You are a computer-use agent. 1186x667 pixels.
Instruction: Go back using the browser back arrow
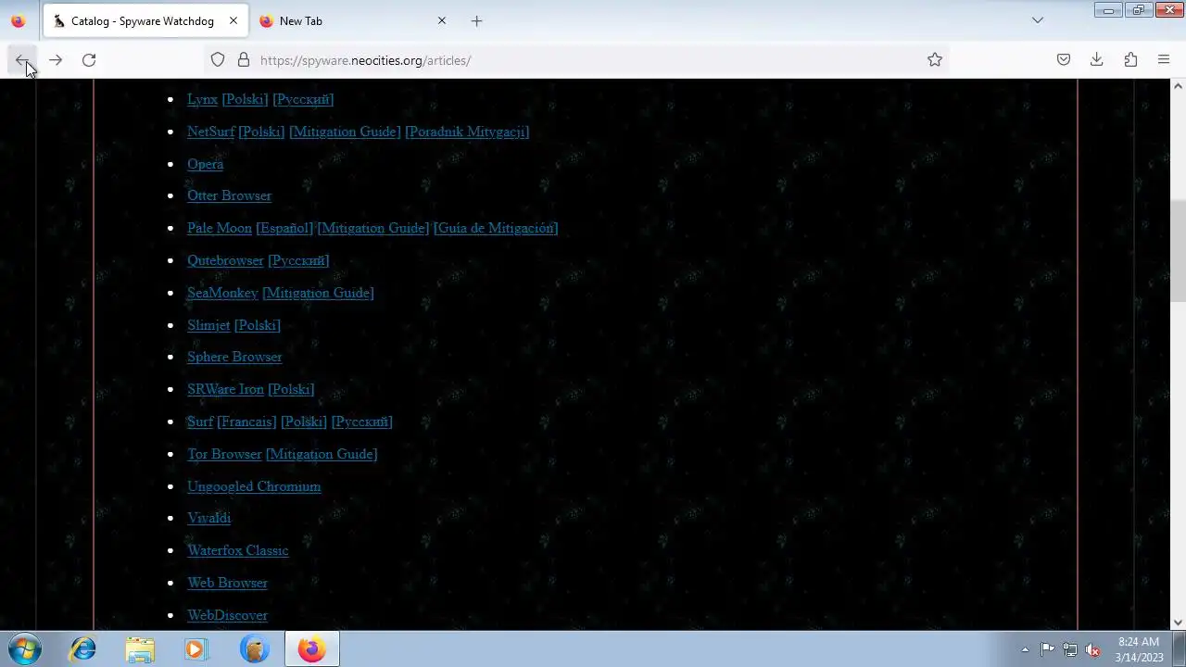[x=22, y=60]
